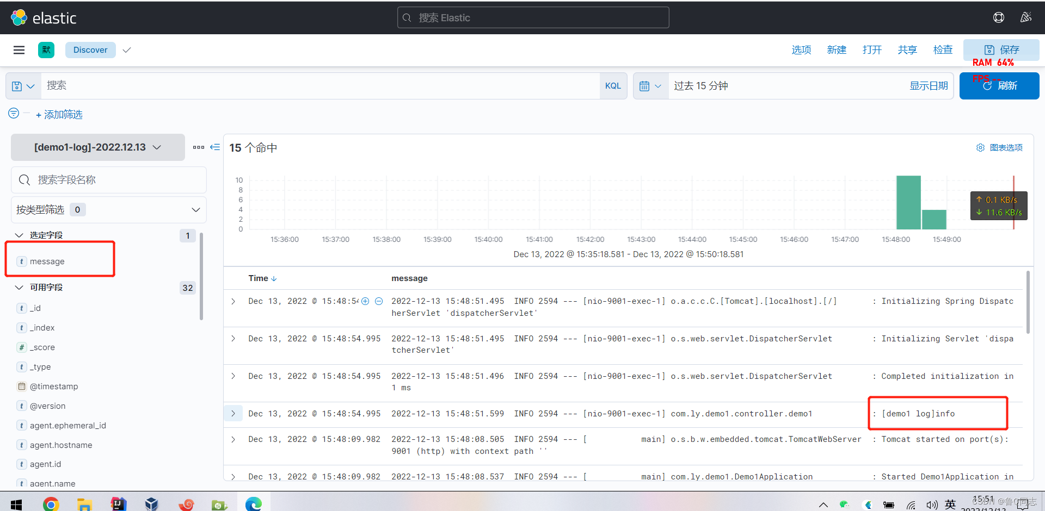Open the calendar quick date menu
Image resolution: width=1045 pixels, height=511 pixels.
pyautogui.click(x=650, y=86)
